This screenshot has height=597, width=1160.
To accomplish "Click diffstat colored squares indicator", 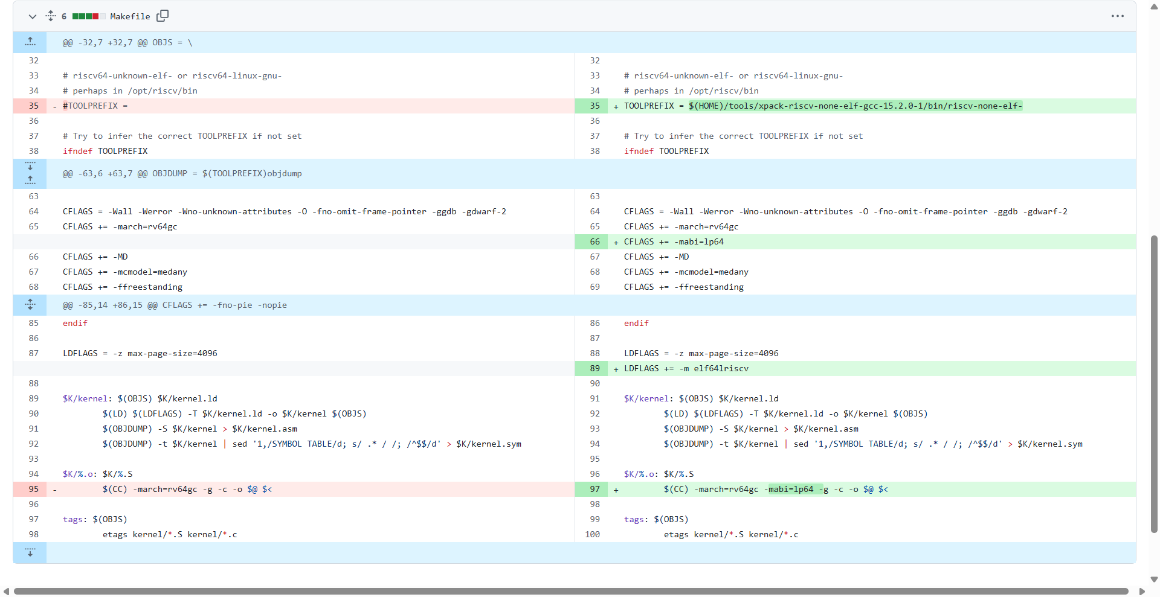I will [89, 16].
